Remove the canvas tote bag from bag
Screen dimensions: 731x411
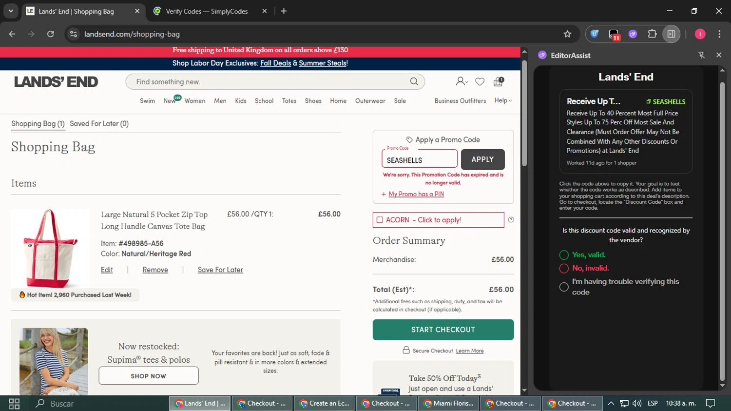[155, 270]
